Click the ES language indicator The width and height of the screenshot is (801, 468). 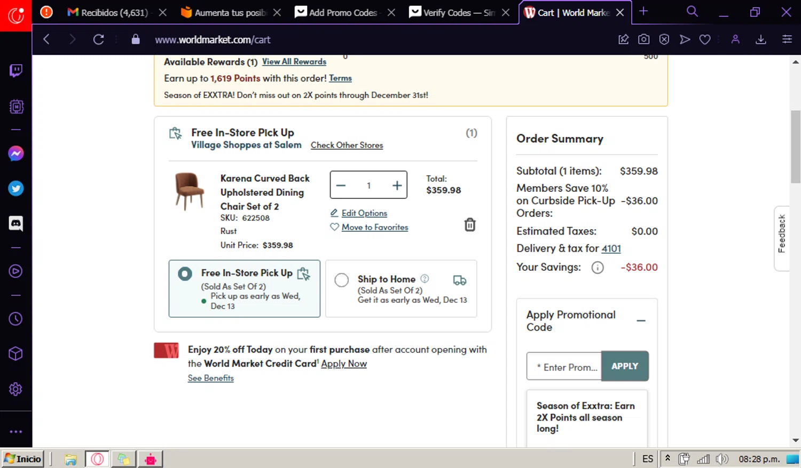pyautogui.click(x=648, y=459)
